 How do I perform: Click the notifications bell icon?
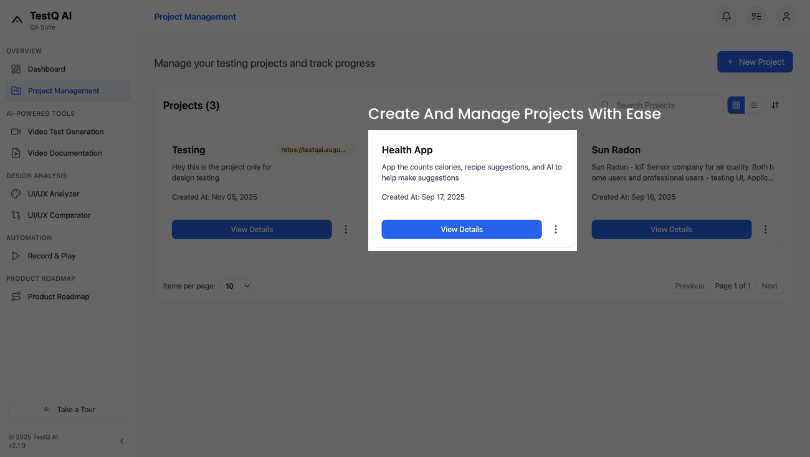726,17
